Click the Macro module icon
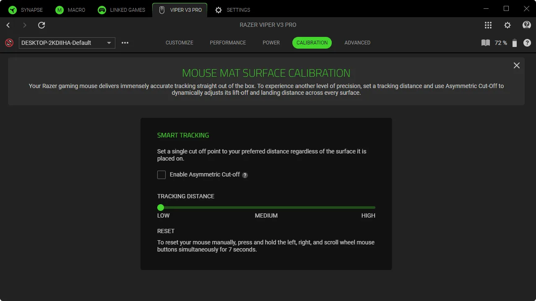Viewport: 536px width, 301px height. coord(60,10)
